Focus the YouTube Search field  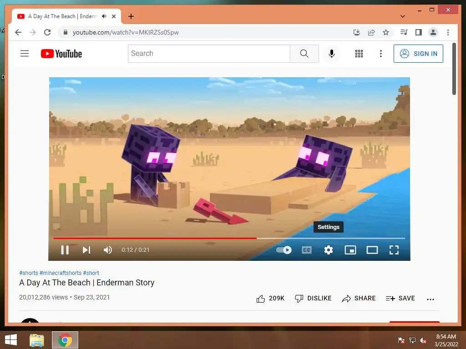209,54
